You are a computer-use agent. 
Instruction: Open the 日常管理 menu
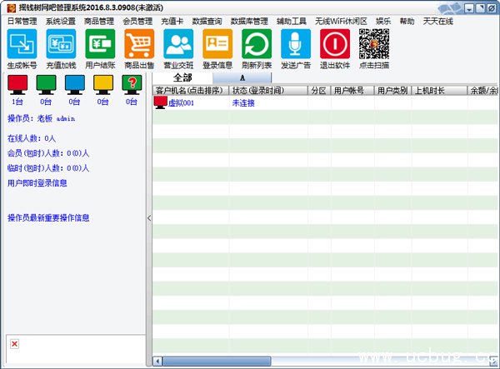click(22, 22)
